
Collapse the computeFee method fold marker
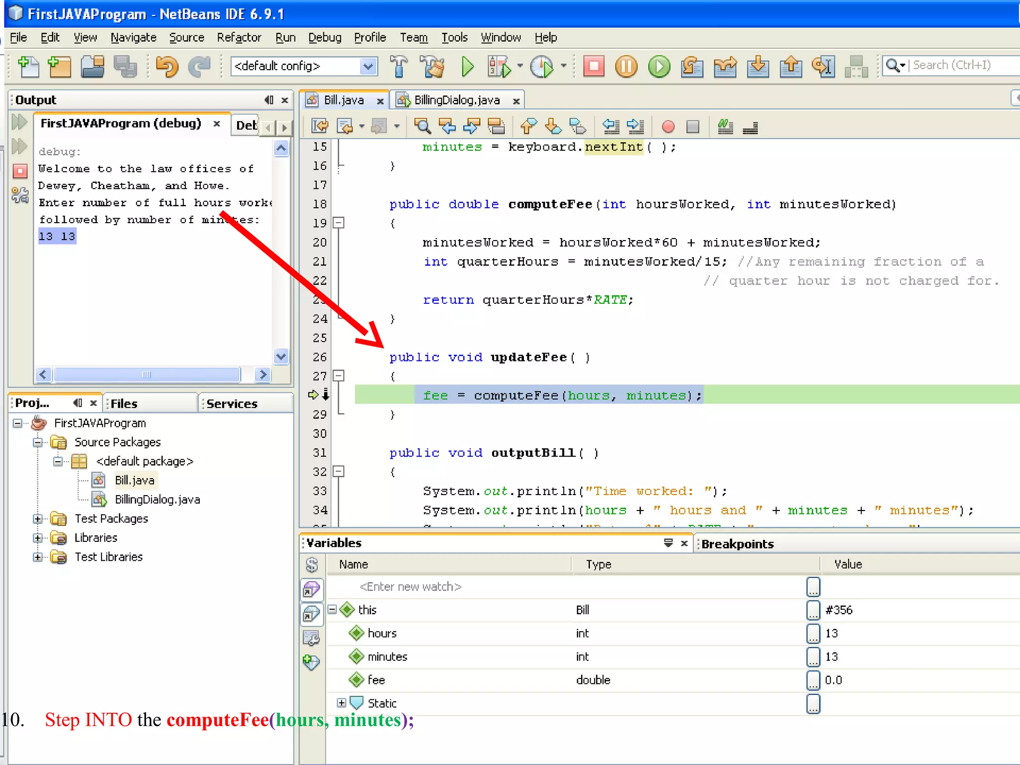coord(339,223)
